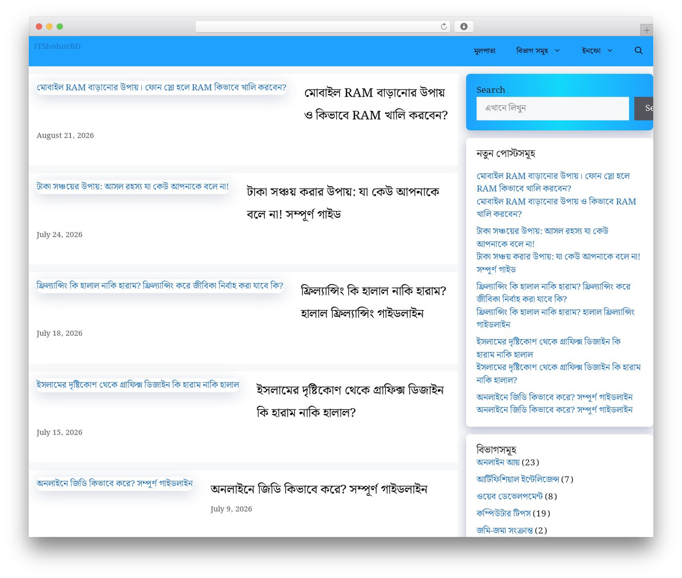Open sidebar link ending 'হালাল ফ্রিল্যান্সিং গাইডলাইন'

click(555, 318)
